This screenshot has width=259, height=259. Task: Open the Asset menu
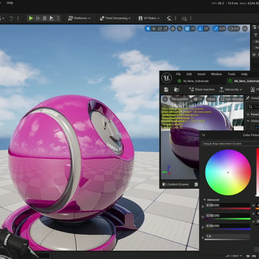201,74
